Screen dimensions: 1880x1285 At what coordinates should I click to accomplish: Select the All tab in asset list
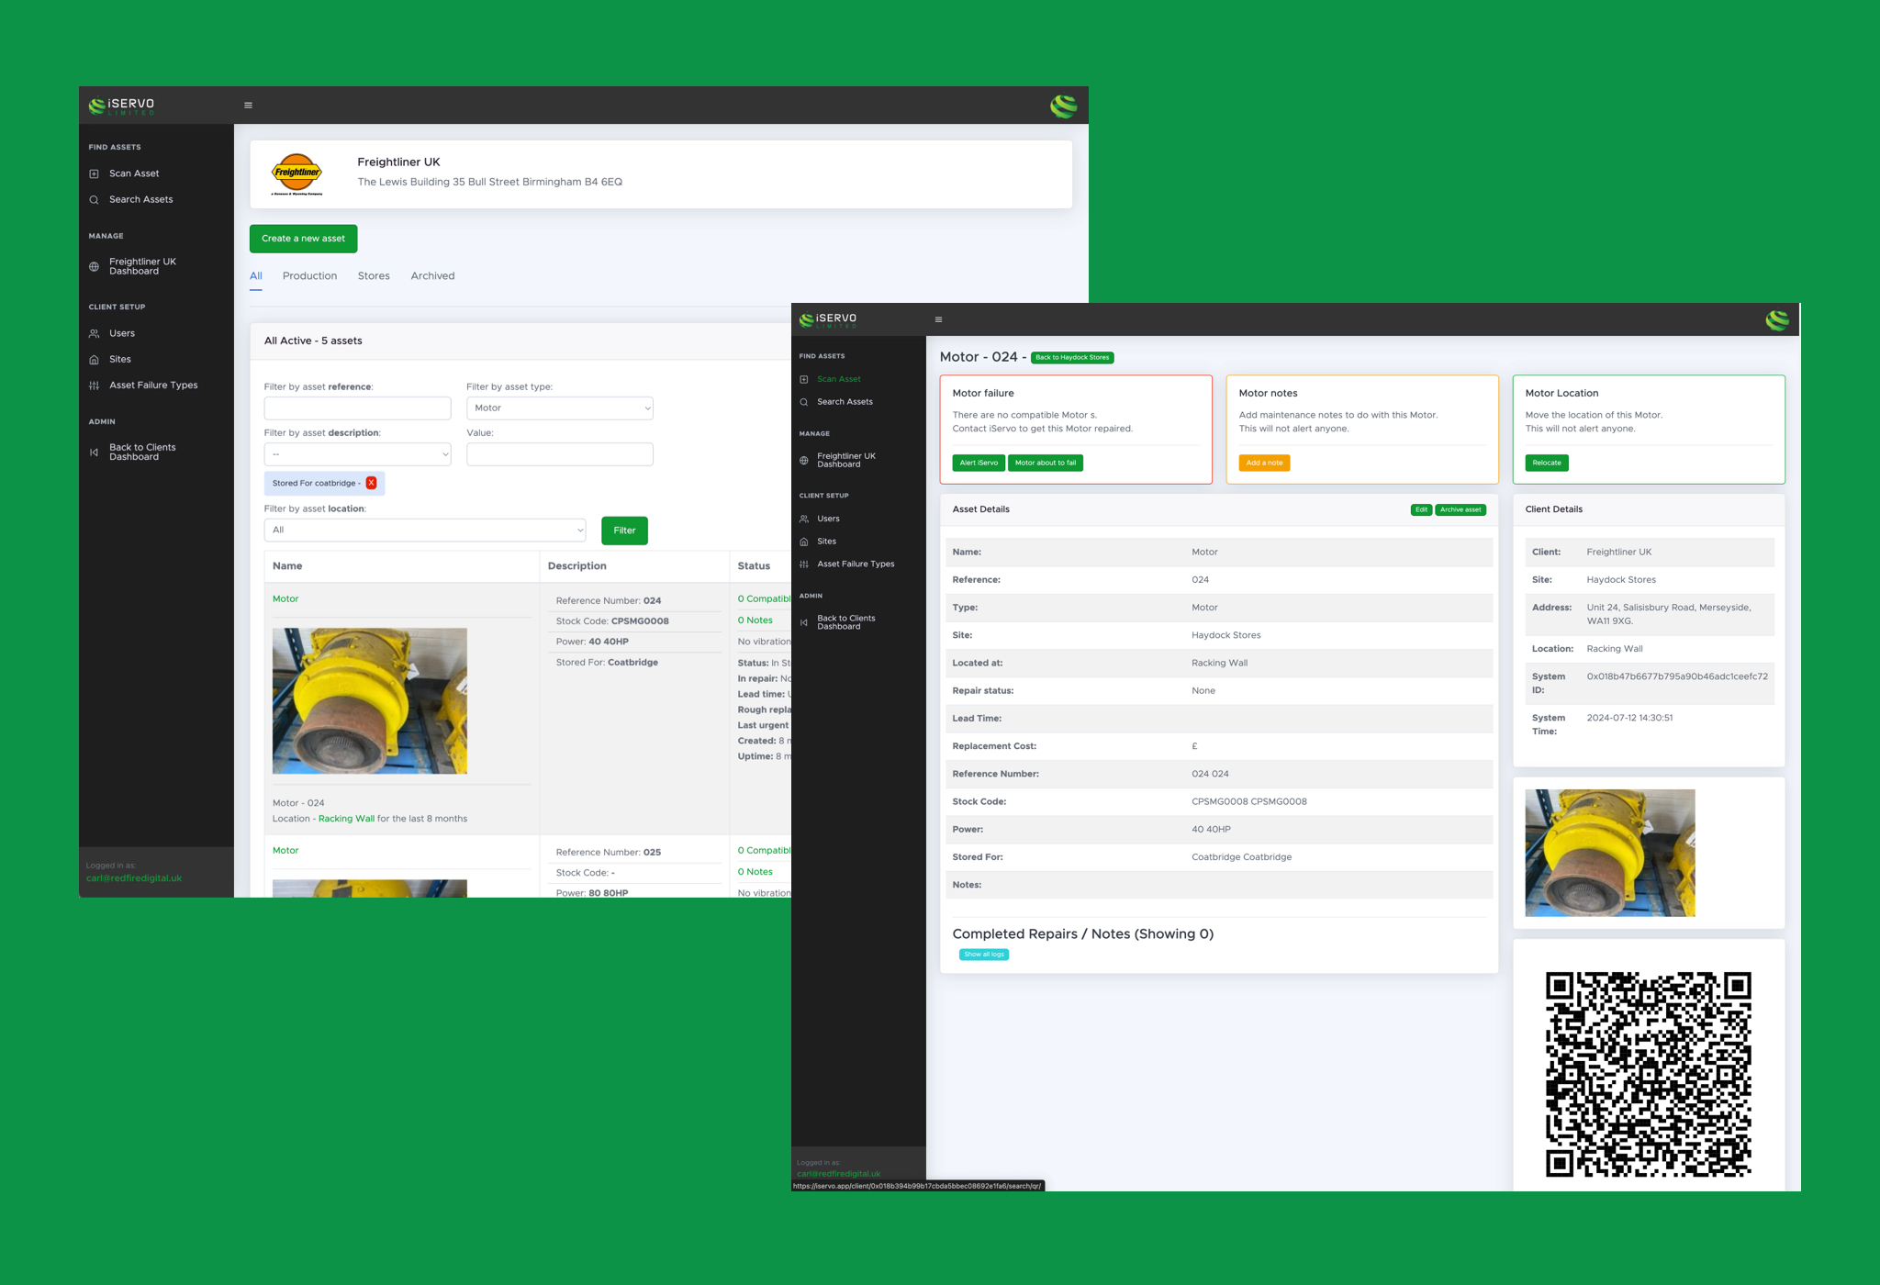[x=256, y=275]
